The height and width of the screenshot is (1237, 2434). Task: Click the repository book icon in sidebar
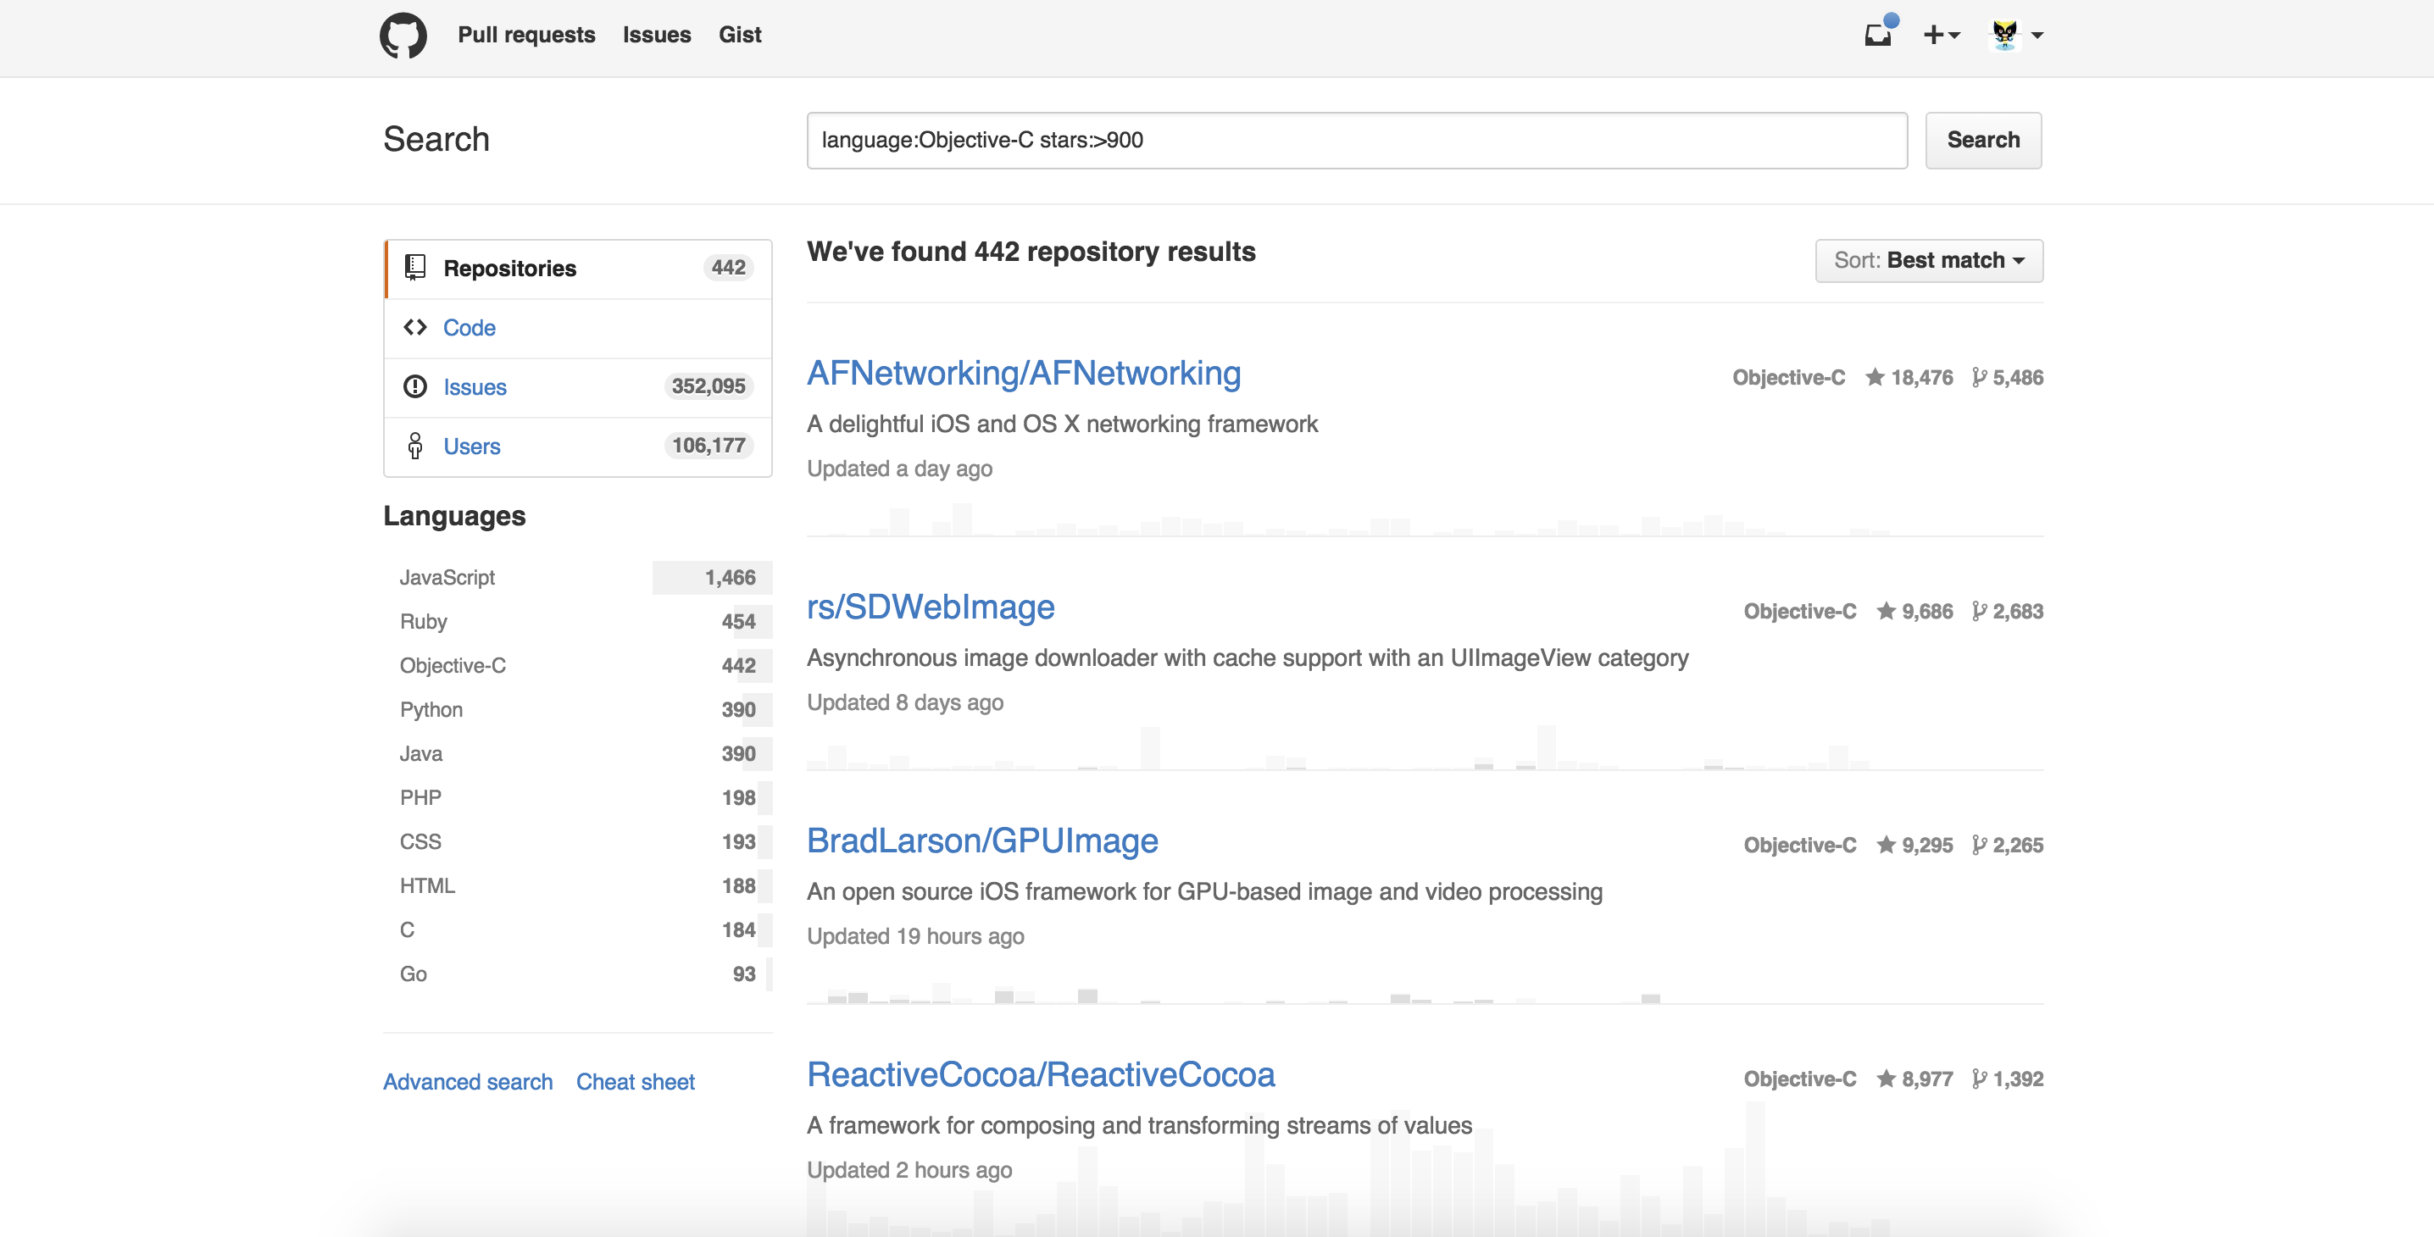tap(414, 269)
